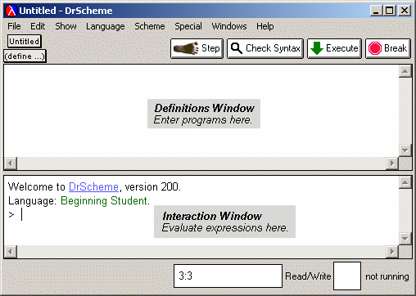This screenshot has width=416, height=296.
Task: Click the empty box beside Read/Write
Action: [347, 276]
